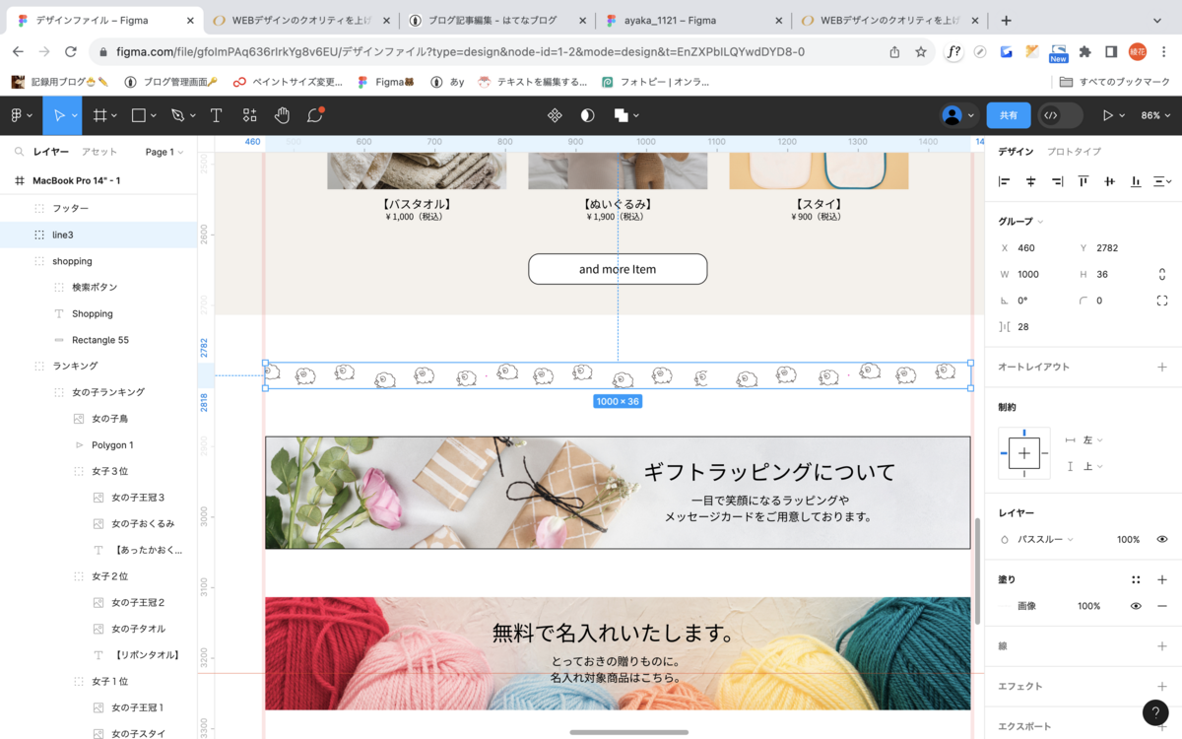Click the Independent corners icon

click(x=1162, y=301)
